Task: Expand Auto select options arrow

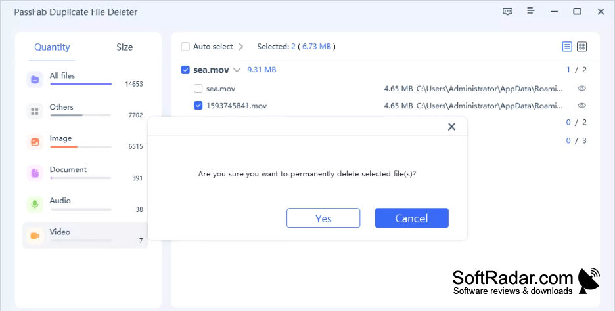Action: click(x=241, y=47)
